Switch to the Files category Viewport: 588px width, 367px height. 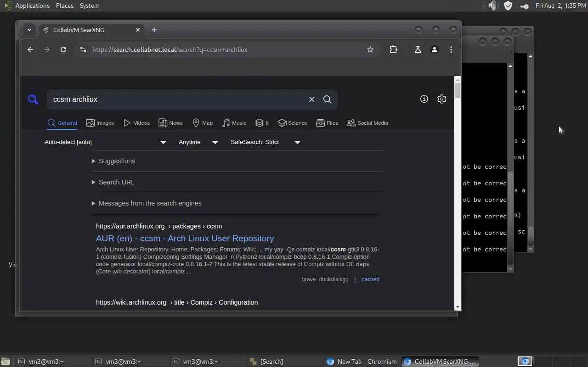[327, 123]
